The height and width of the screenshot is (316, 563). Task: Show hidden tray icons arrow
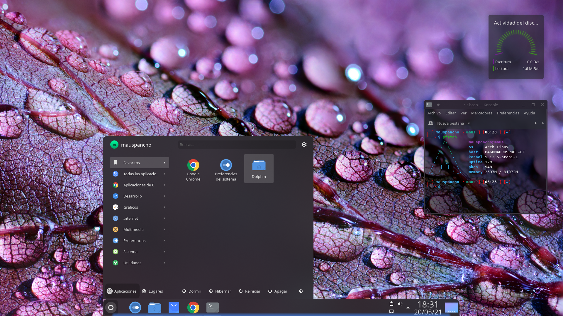coord(408,308)
